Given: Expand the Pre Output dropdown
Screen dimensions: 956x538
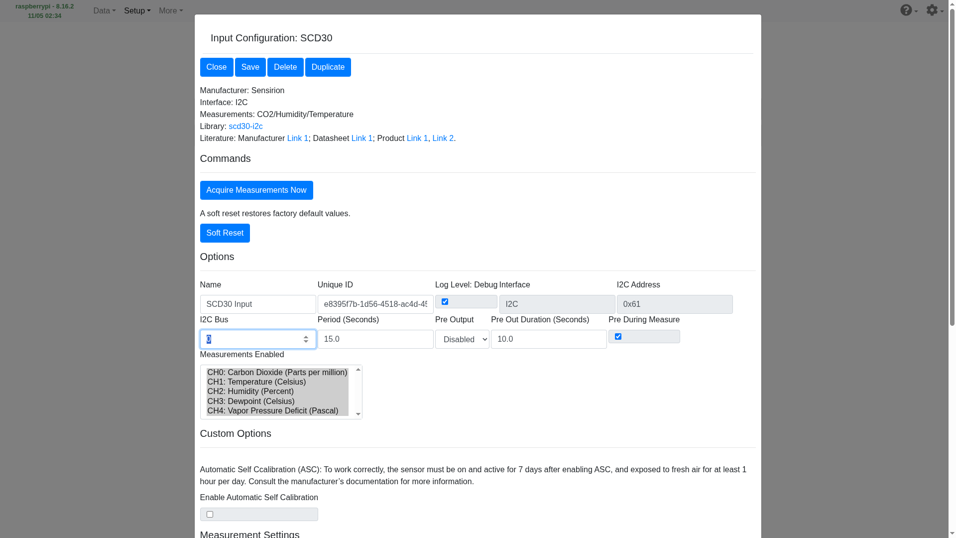Looking at the screenshot, I should [x=462, y=339].
